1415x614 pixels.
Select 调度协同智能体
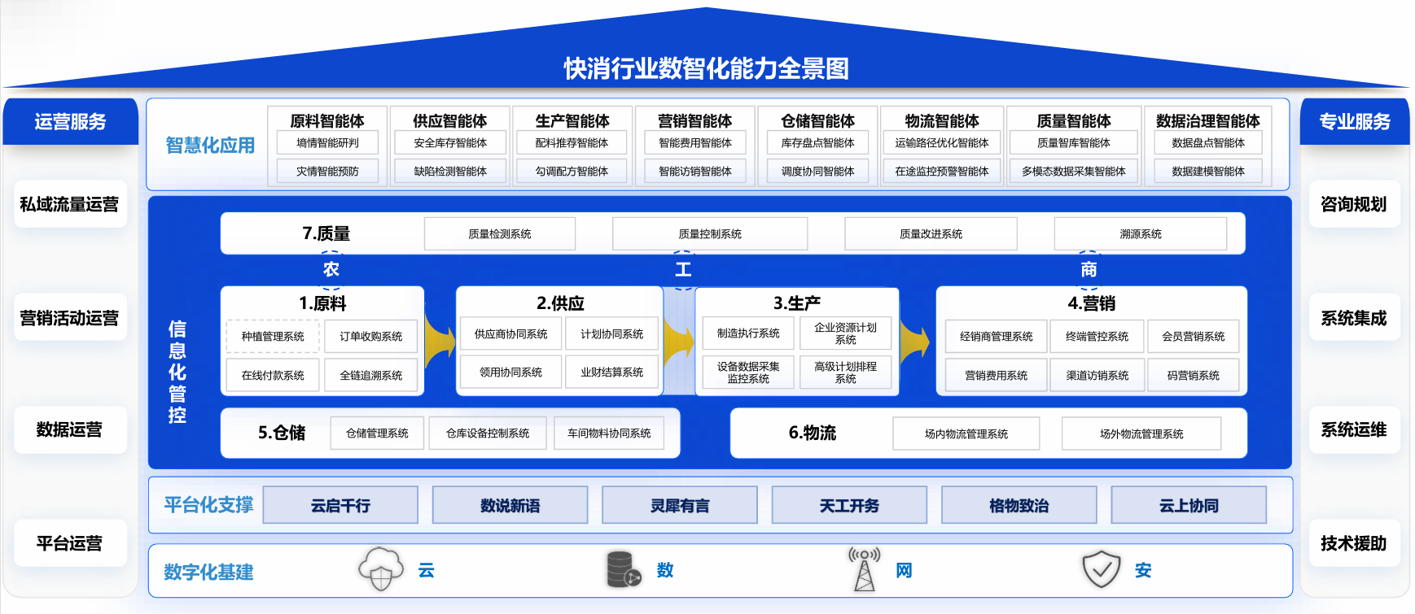click(x=818, y=171)
